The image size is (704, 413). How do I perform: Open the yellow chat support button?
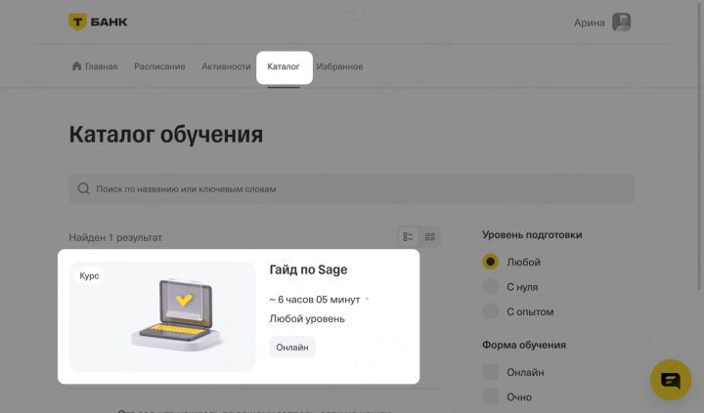(671, 380)
